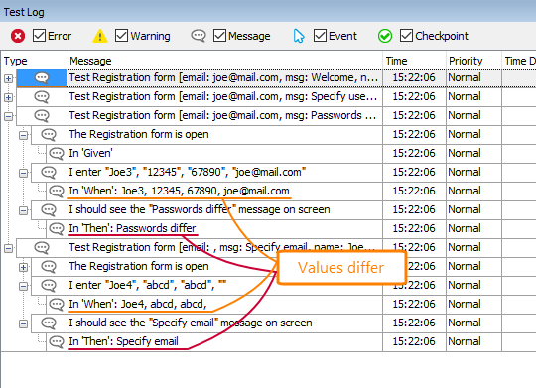Screen dimensions: 536x388
Task: Click the red Error filter icon
Action: click(18, 36)
